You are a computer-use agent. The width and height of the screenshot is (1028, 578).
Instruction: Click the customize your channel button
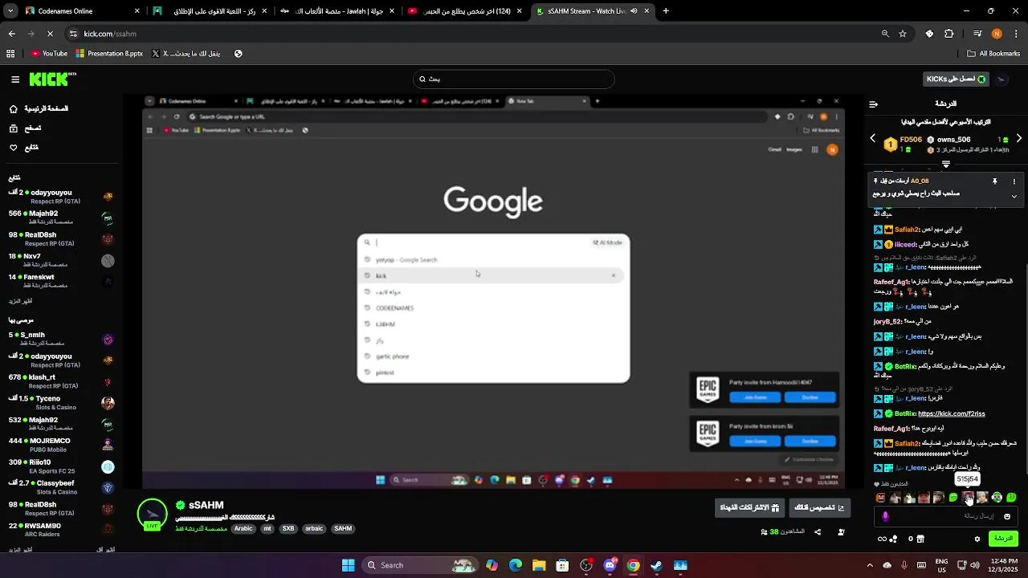(818, 507)
